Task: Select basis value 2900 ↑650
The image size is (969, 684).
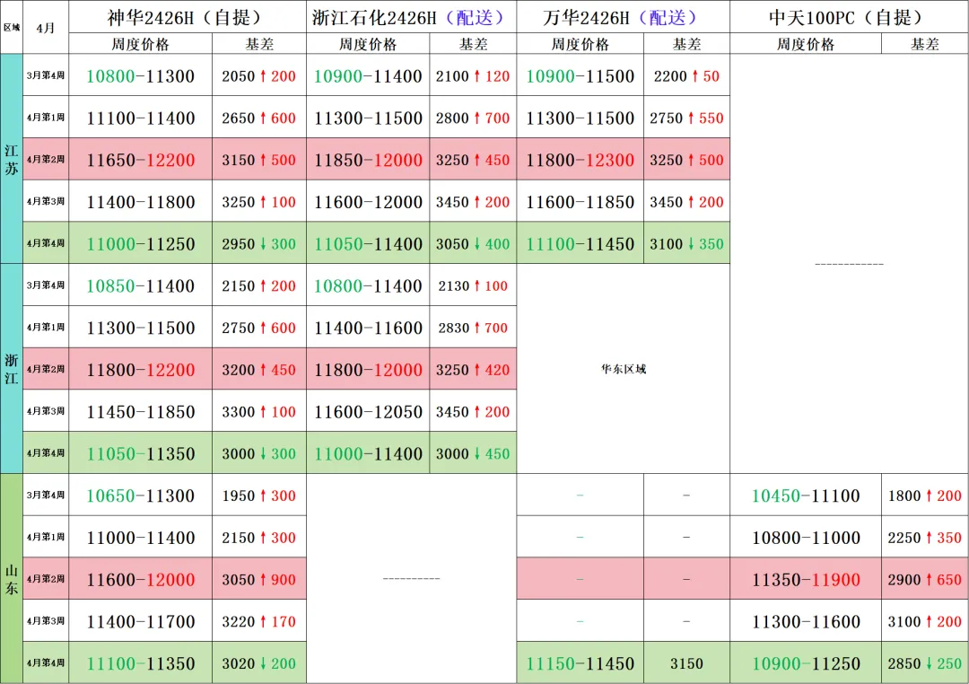Action: [924, 579]
